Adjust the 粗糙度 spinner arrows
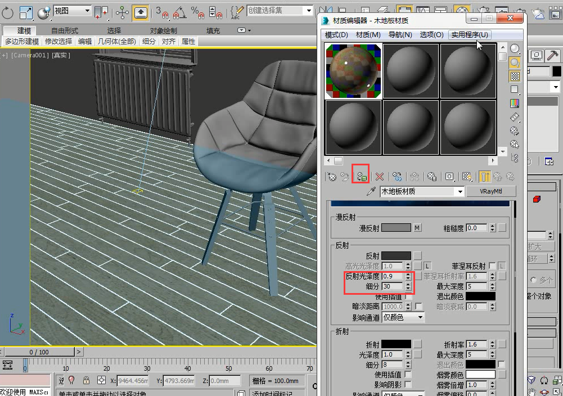 click(493, 228)
